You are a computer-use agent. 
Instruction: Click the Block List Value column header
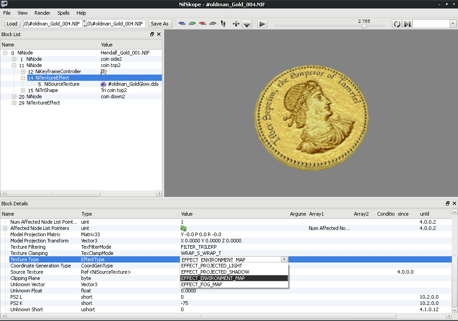pos(131,45)
